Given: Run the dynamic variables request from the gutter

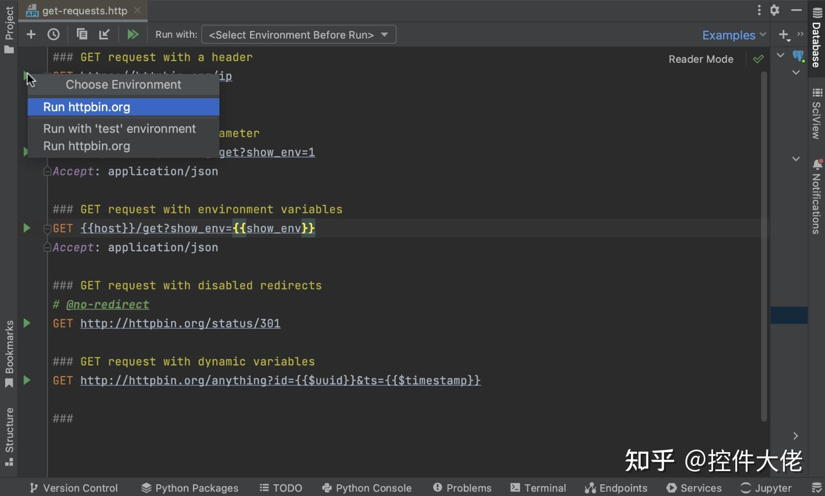Looking at the screenshot, I should coord(26,380).
